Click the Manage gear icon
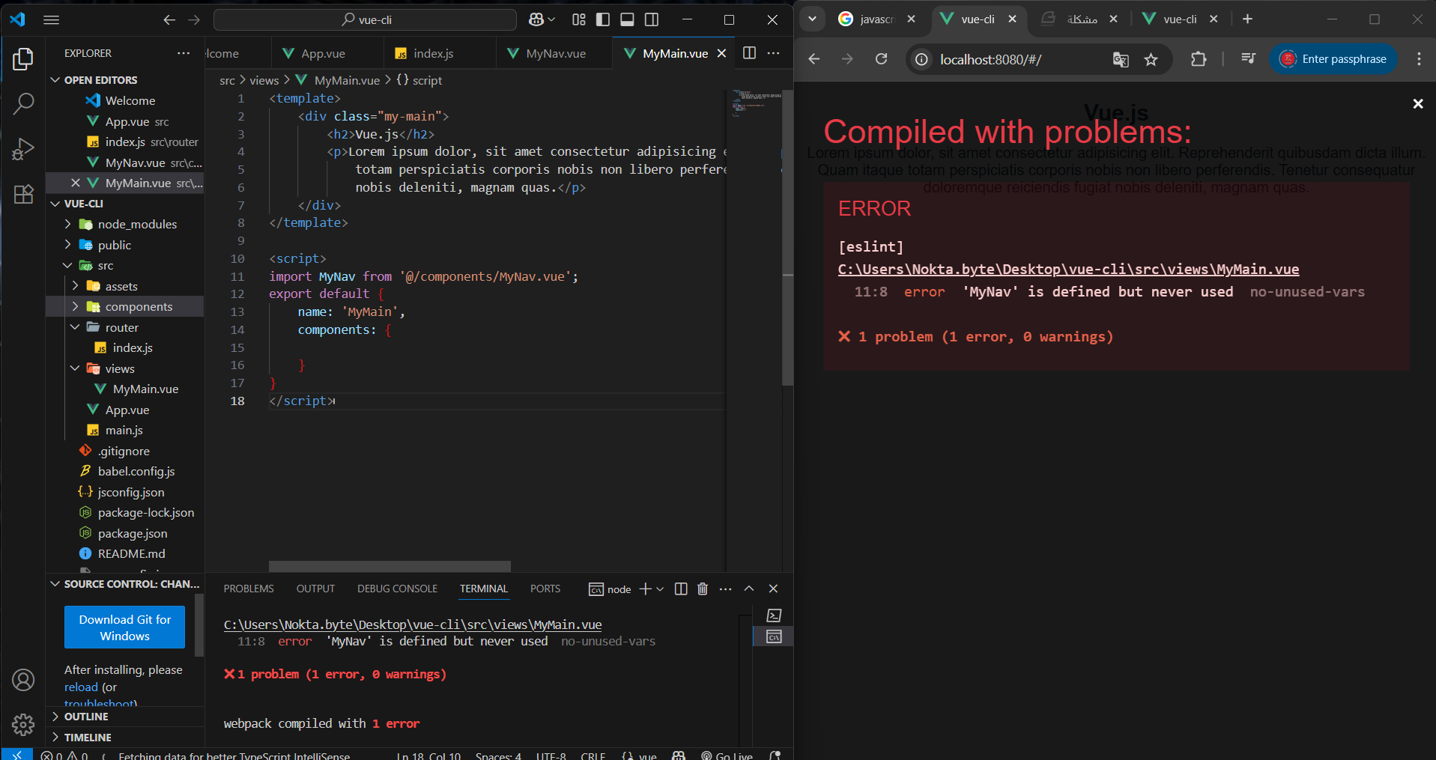The width and height of the screenshot is (1436, 760). click(23, 724)
